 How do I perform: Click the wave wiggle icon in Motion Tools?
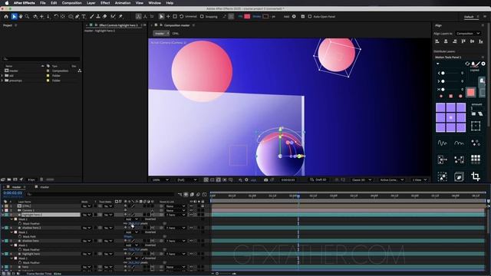[x=442, y=143]
